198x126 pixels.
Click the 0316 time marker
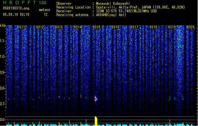coord(116,27)
